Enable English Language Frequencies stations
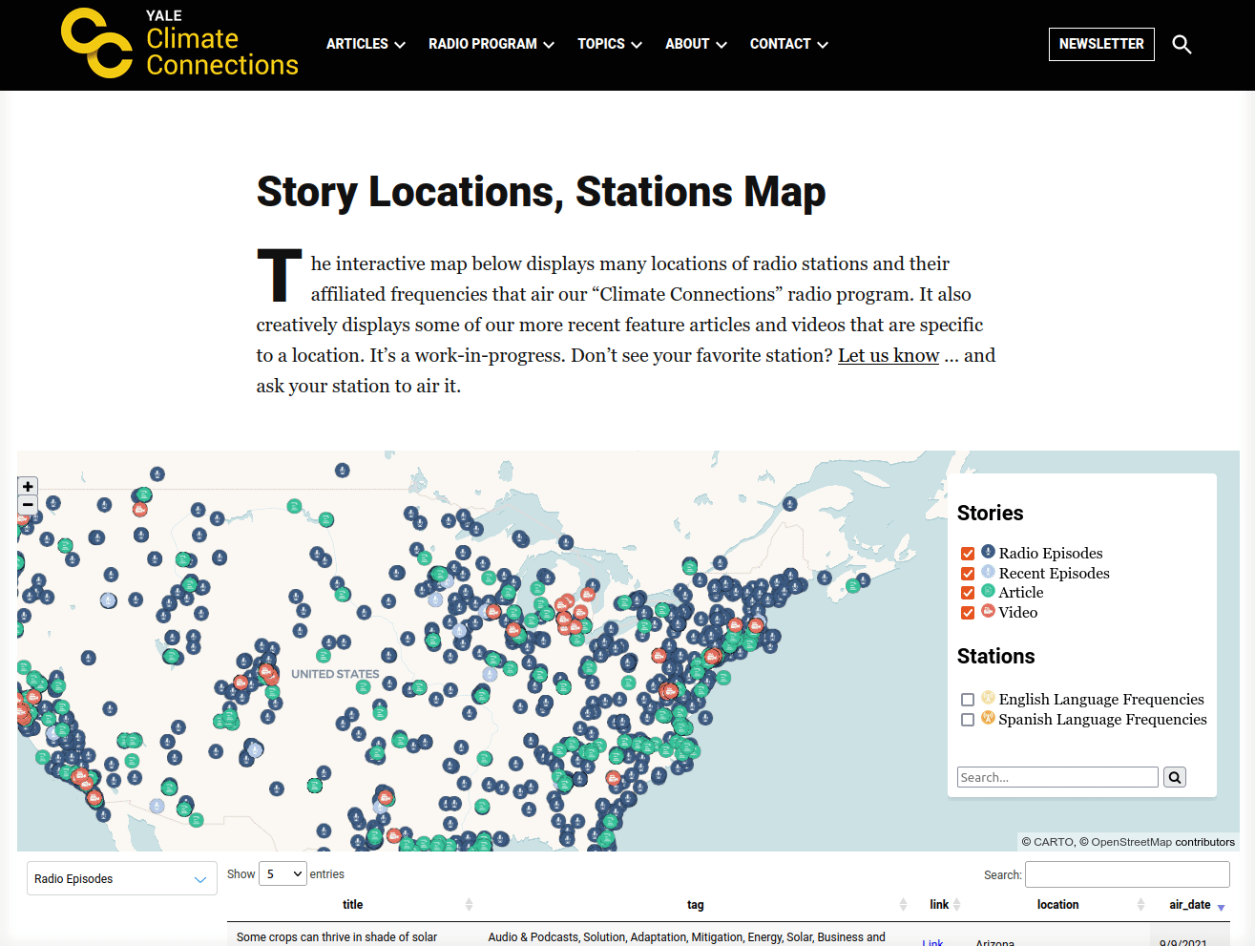This screenshot has width=1255, height=946. pyautogui.click(x=968, y=700)
